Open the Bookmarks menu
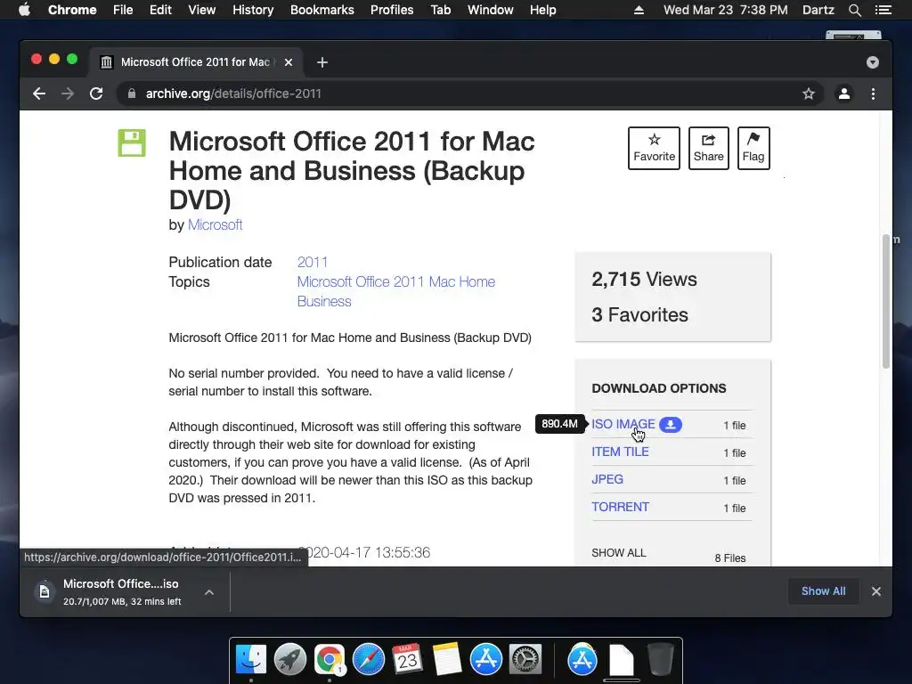 pos(322,10)
